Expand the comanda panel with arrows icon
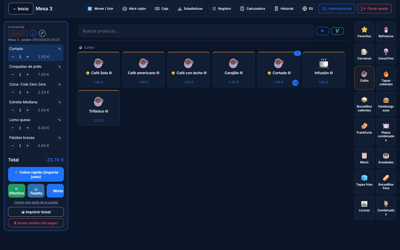This screenshot has height=250, width=400. click(42, 33)
